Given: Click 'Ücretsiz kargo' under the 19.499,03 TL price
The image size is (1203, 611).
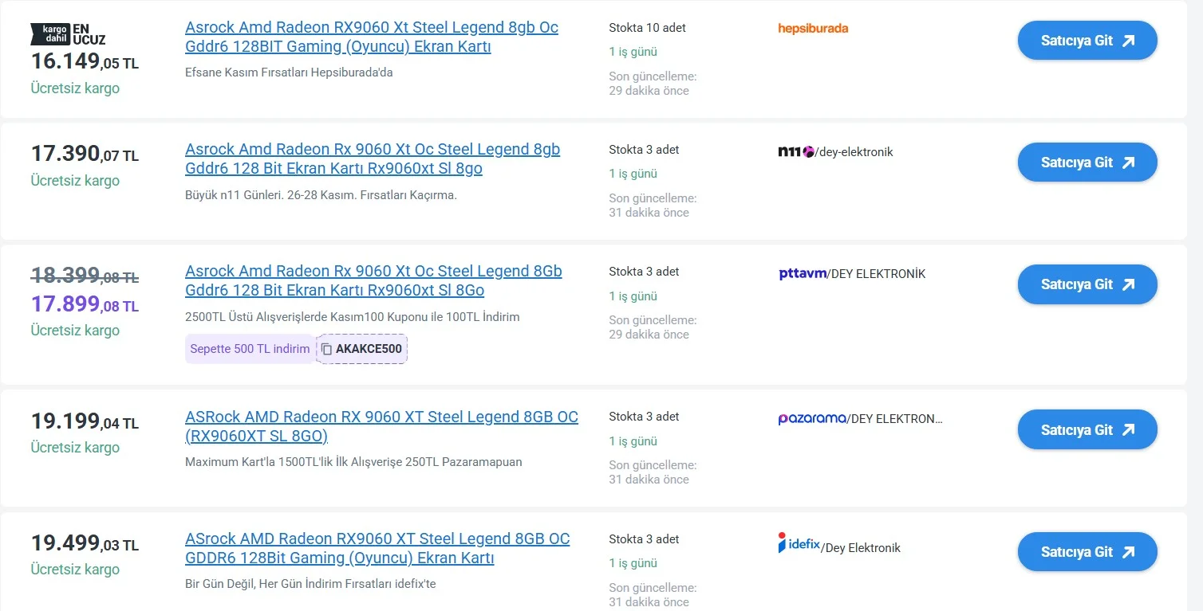Looking at the screenshot, I should tap(75, 570).
